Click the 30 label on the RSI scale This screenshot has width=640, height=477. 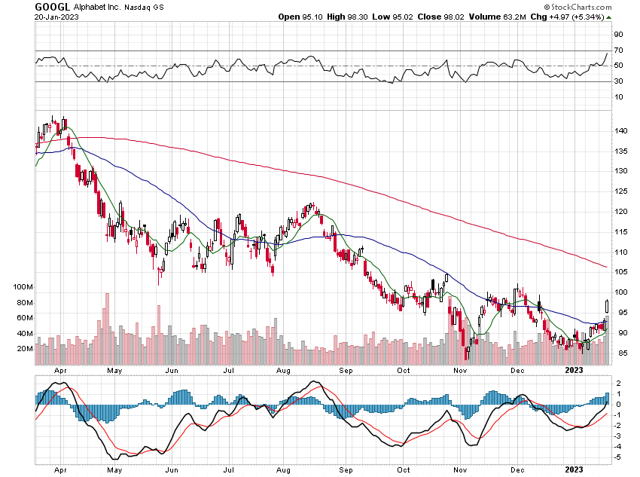[619, 81]
